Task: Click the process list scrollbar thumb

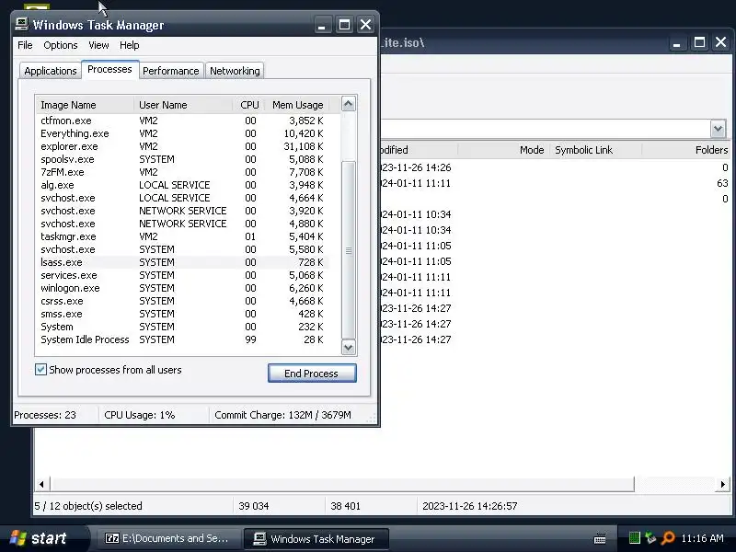Action: pyautogui.click(x=349, y=249)
